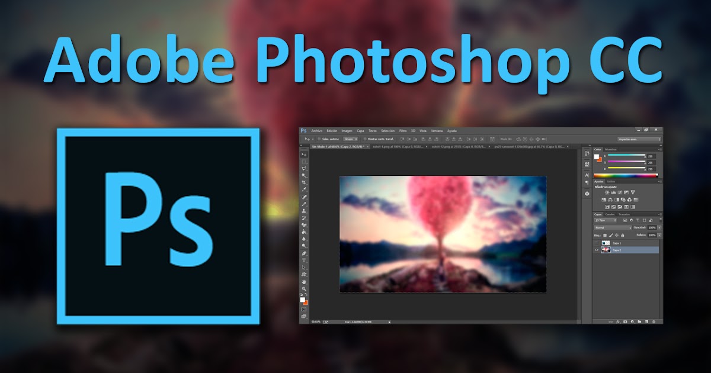Open the Capas panel flyout menu
Screen dimensions: 711x373
pos(660,214)
